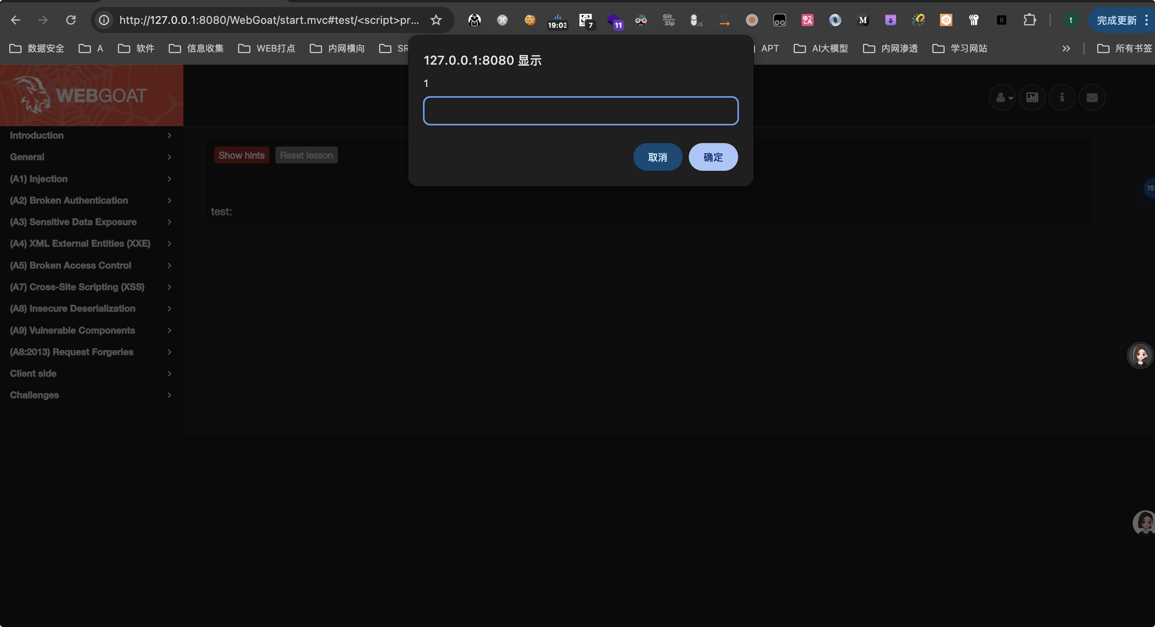Reload the page with the refresh icon
The image size is (1155, 627).
coord(71,20)
